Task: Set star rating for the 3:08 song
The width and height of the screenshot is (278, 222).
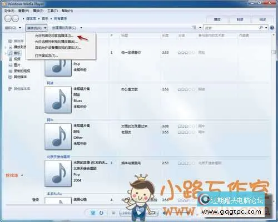Action: tap(186, 127)
